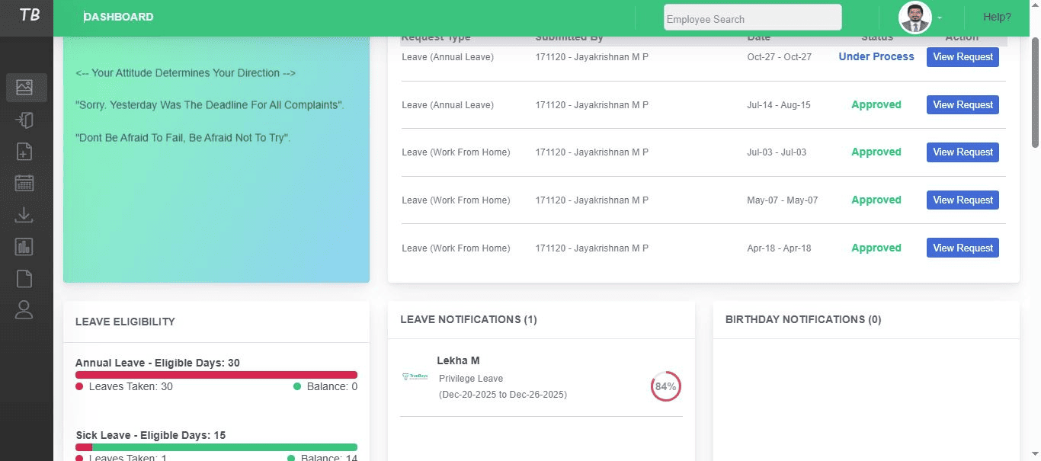The image size is (1041, 461).
Task: Expand the dropdown arrow beside the profile photo
Action: click(x=940, y=18)
